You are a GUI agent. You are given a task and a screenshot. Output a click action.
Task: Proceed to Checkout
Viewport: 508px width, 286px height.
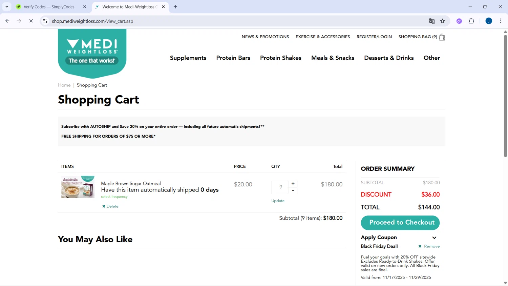tap(400, 223)
